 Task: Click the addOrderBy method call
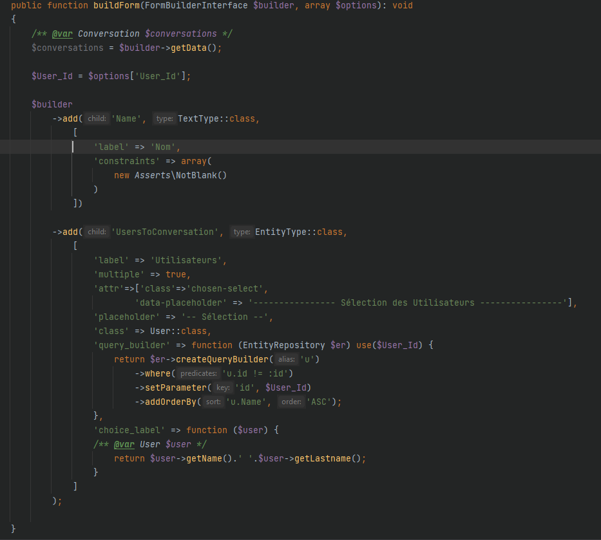pyautogui.click(x=171, y=402)
